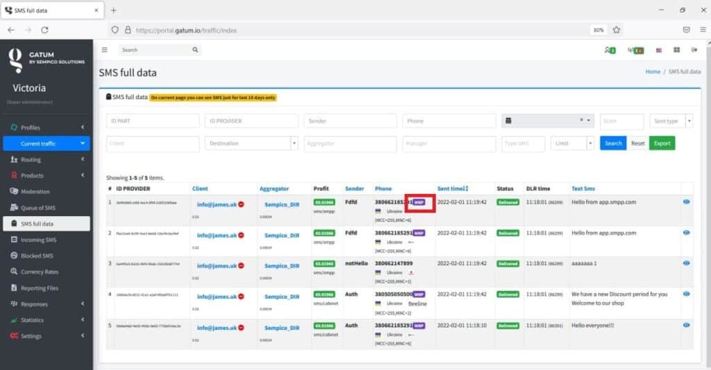Click zoom level 80% indicator in address bar

pyautogui.click(x=599, y=30)
